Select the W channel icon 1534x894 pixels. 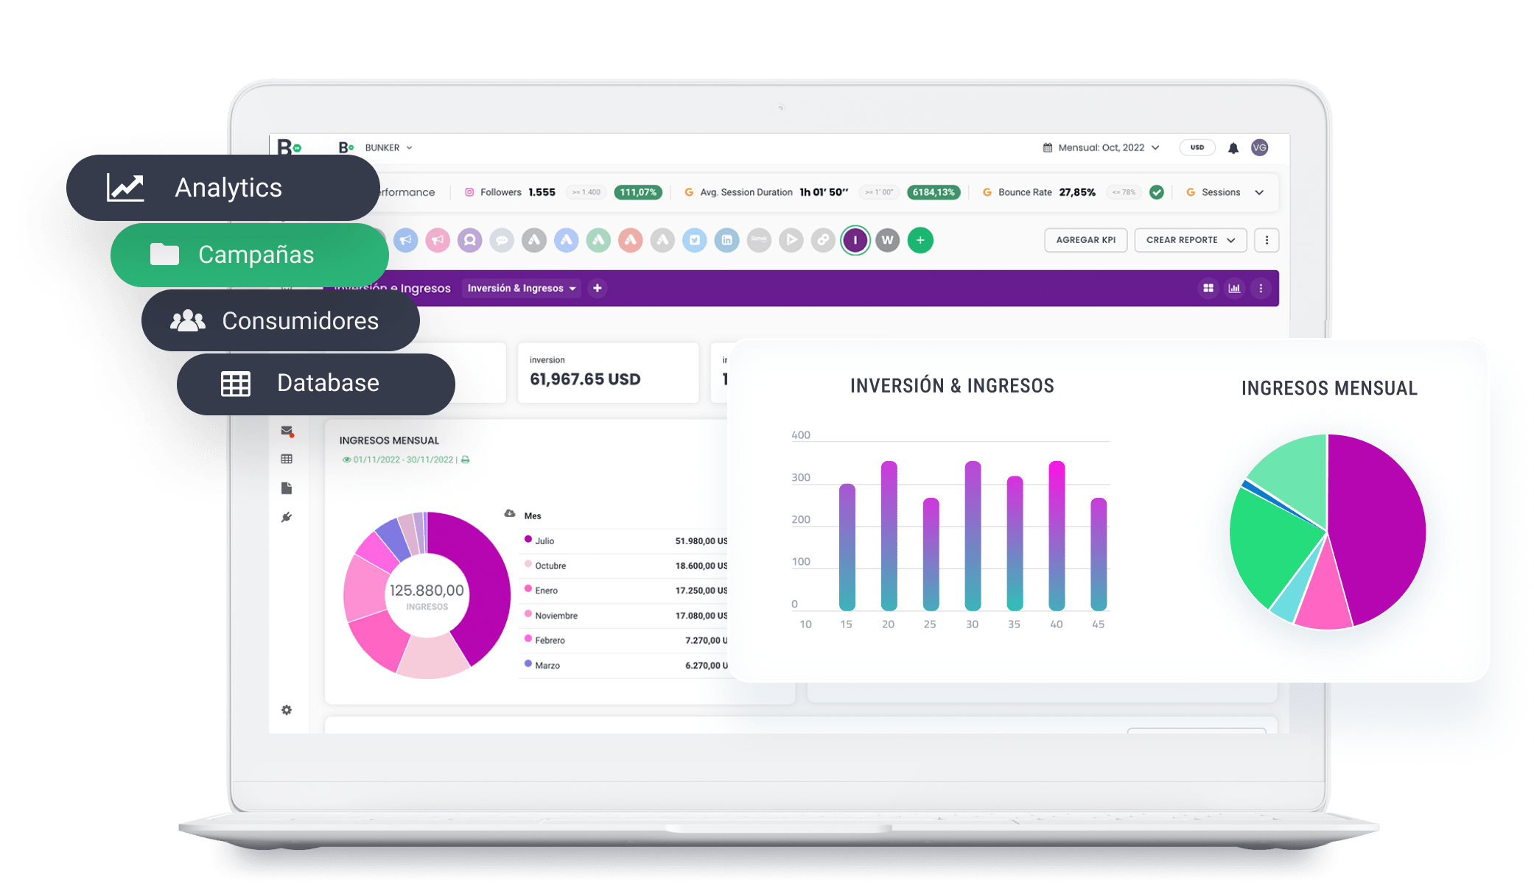tap(888, 240)
